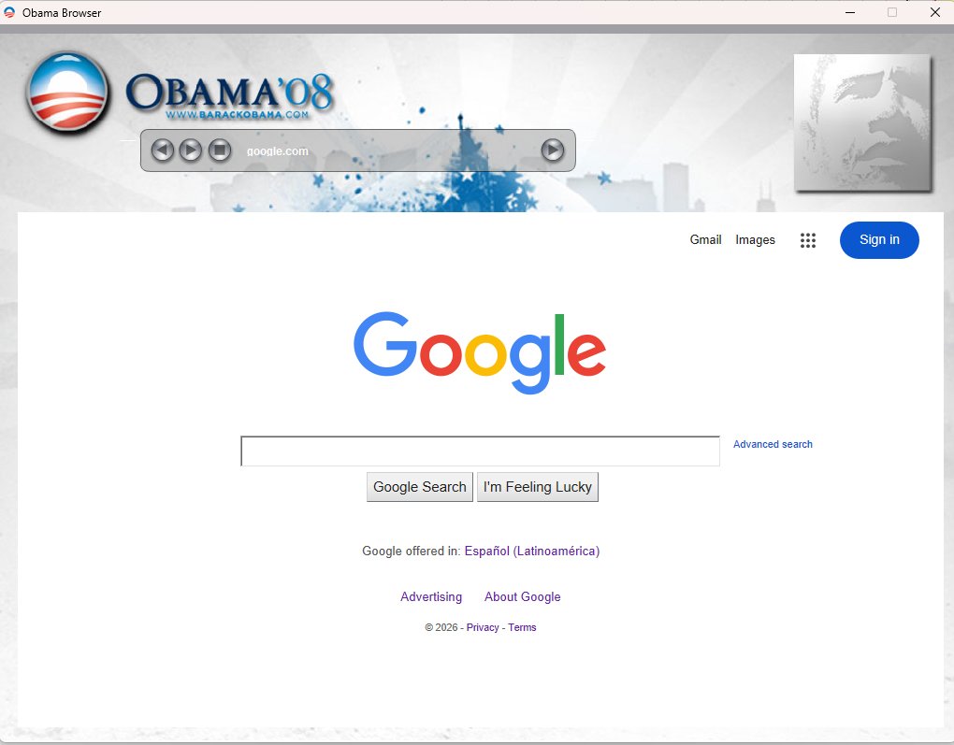Click the Obama '08 banner text

pyautogui.click(x=229, y=93)
